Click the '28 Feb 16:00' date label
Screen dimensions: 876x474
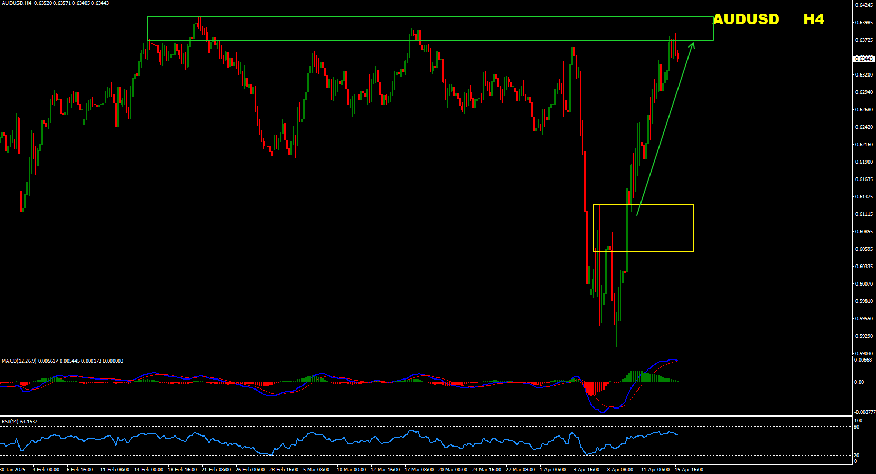(284, 470)
